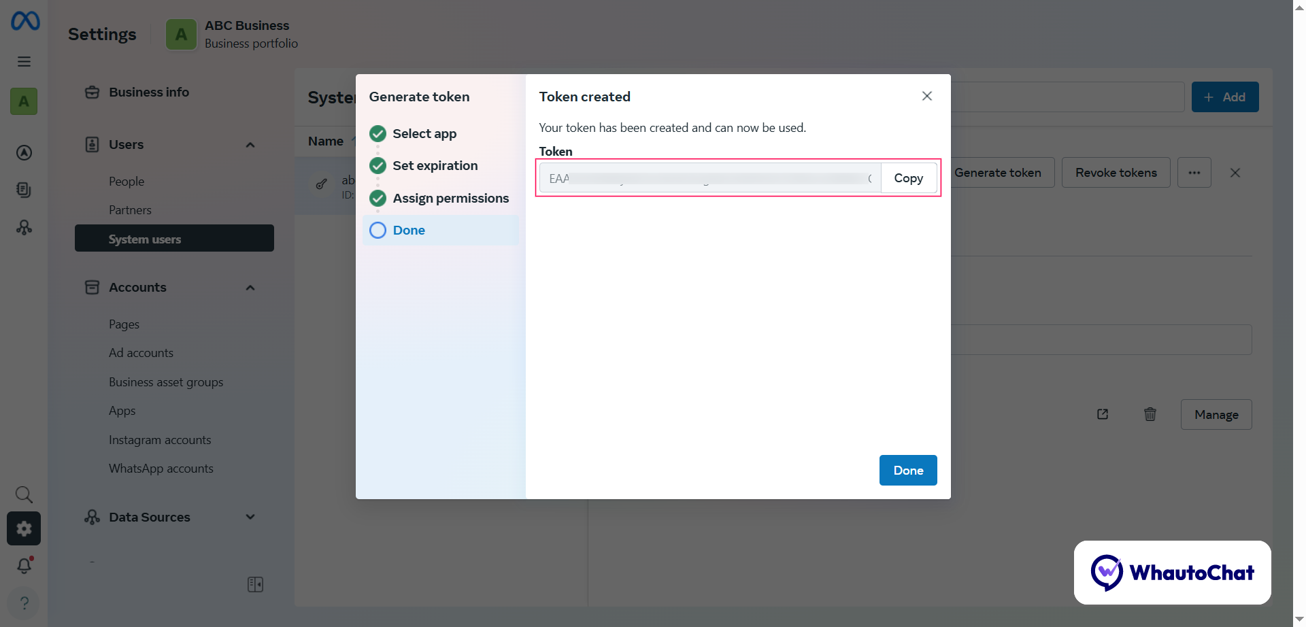Click the token text field
1306x627 pixels.
(x=709, y=178)
